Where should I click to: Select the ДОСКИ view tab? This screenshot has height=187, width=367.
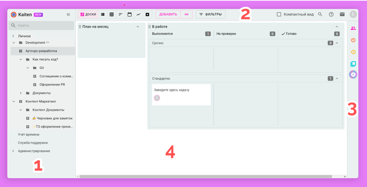(x=88, y=14)
